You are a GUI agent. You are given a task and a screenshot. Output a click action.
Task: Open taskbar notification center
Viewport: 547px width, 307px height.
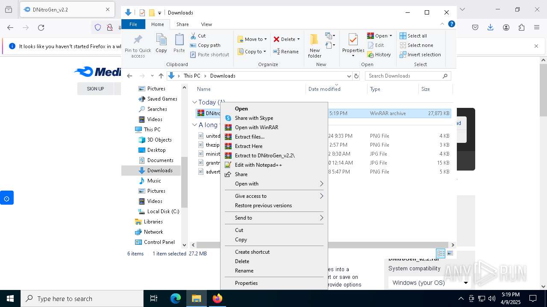tap(533, 298)
